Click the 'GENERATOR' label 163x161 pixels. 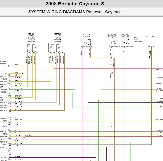(151, 36)
